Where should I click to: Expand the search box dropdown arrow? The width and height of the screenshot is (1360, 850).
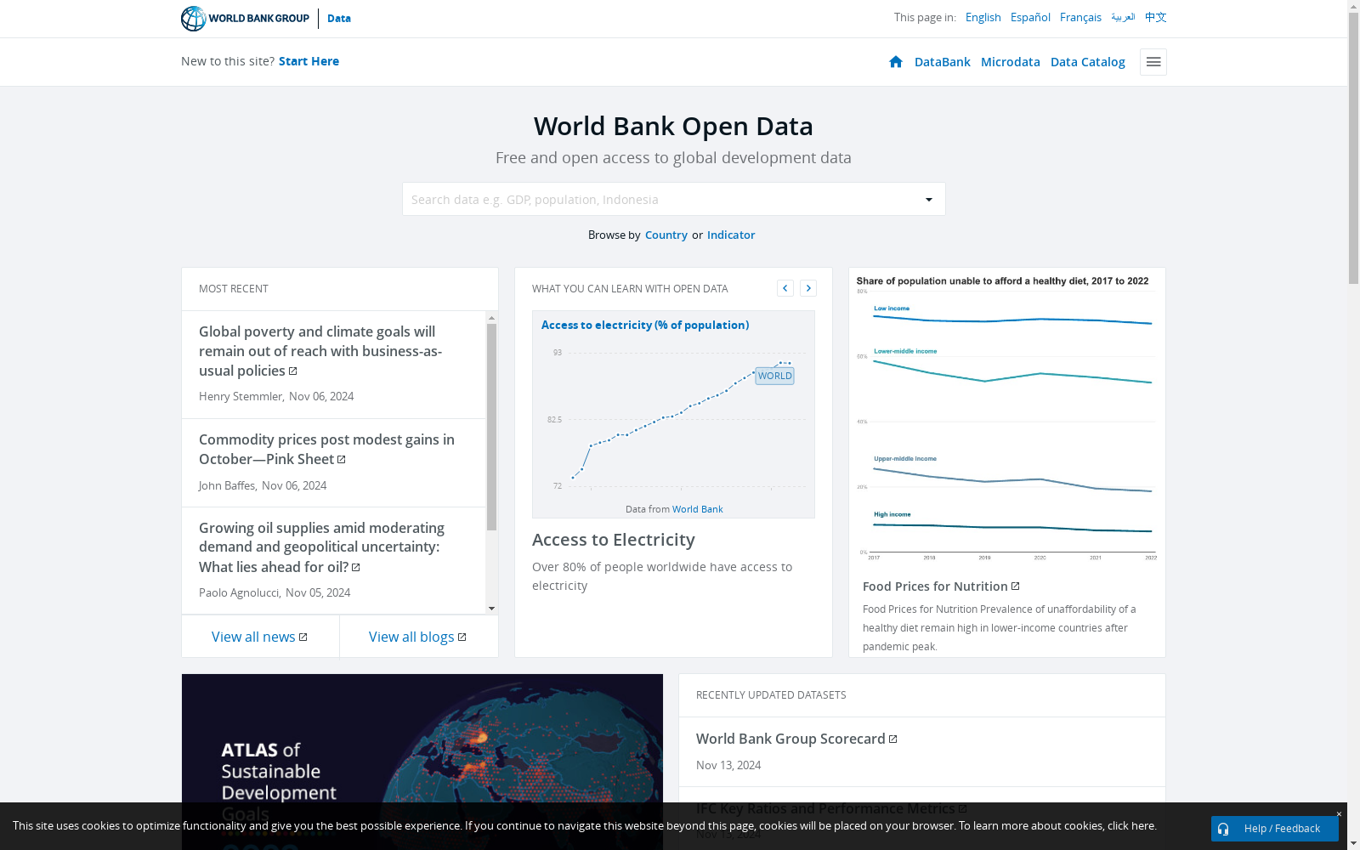(929, 200)
